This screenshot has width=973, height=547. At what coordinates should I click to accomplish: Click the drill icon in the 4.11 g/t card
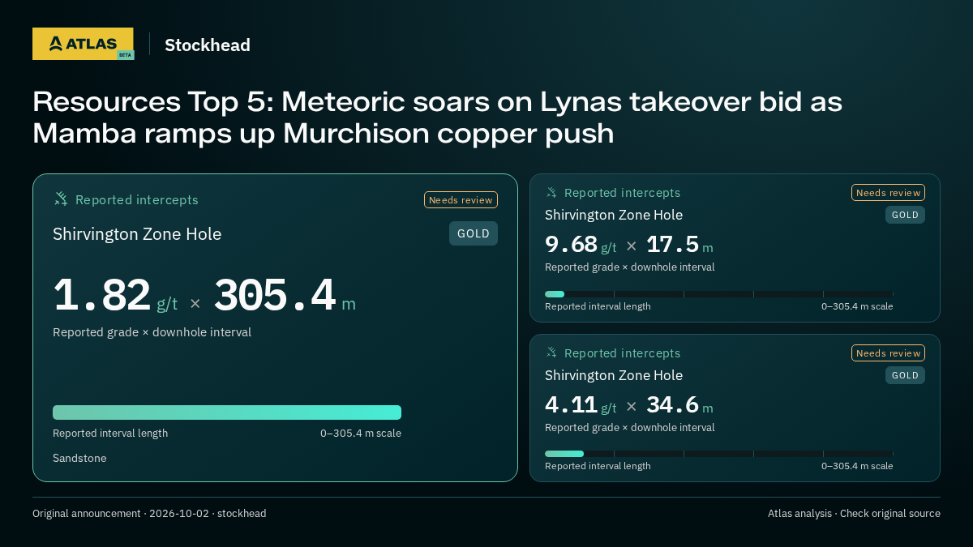tap(551, 353)
